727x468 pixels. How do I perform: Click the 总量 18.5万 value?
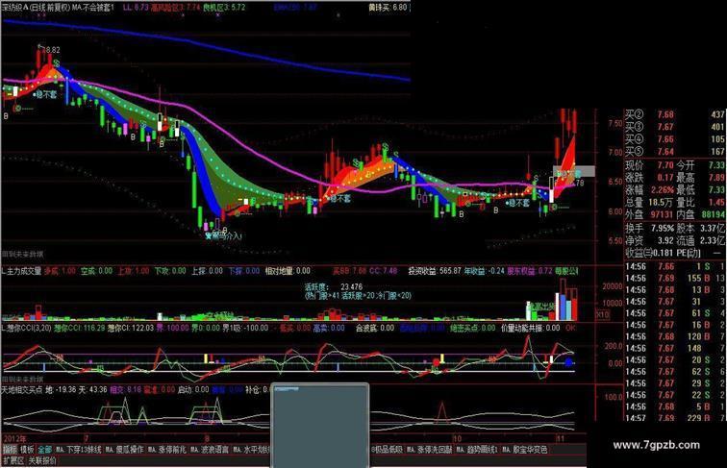pyautogui.click(x=661, y=202)
